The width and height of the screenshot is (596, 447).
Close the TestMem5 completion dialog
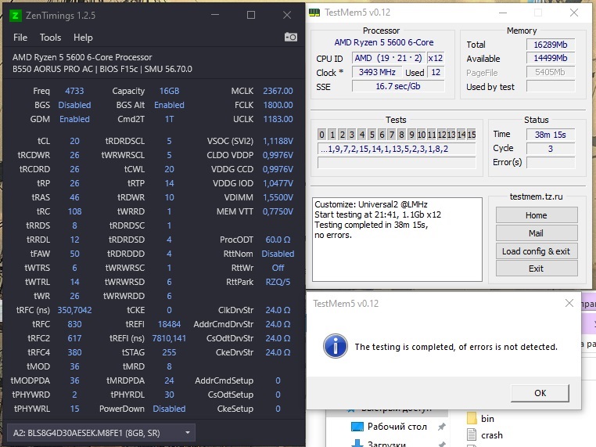click(x=569, y=303)
